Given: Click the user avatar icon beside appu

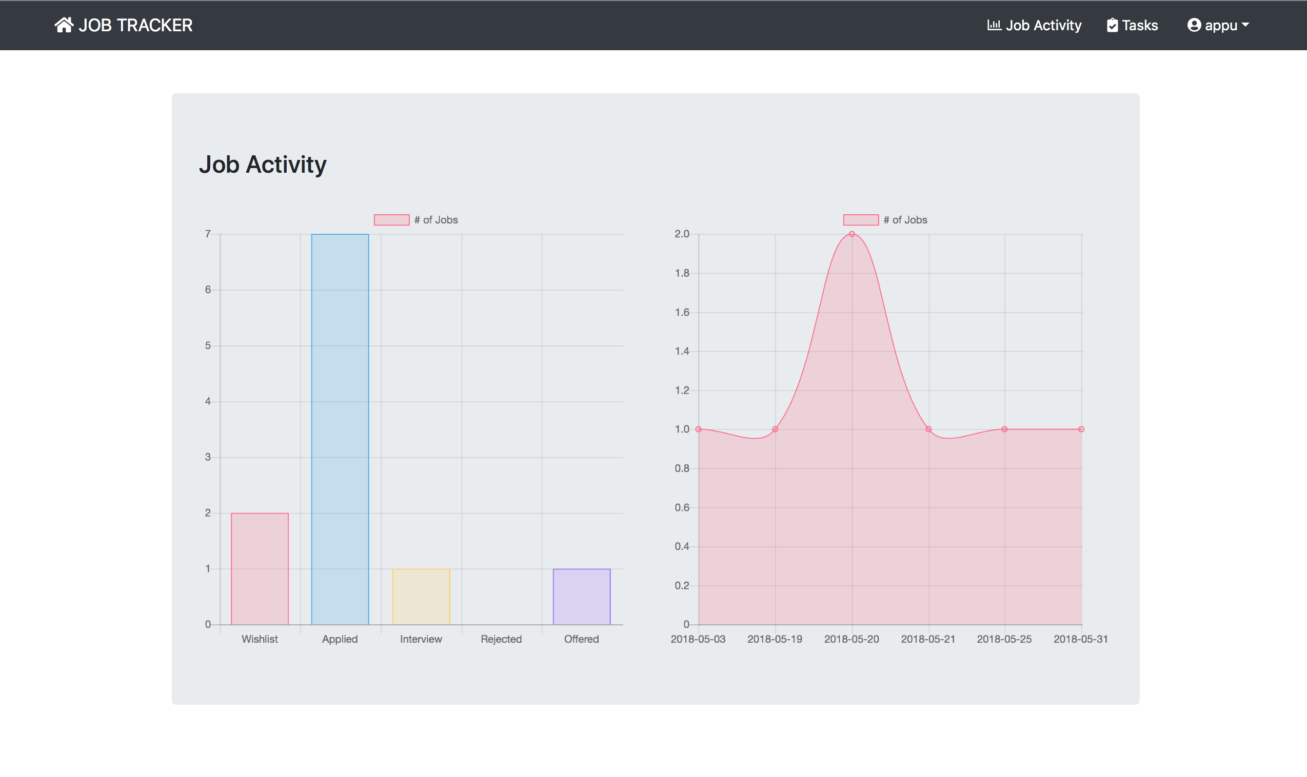Looking at the screenshot, I should [x=1194, y=25].
